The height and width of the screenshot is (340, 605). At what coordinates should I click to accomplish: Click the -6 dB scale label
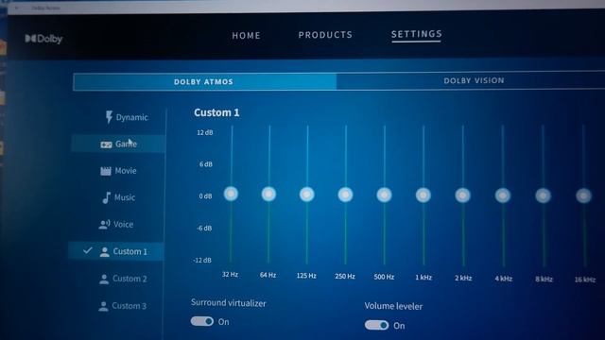[x=204, y=229]
